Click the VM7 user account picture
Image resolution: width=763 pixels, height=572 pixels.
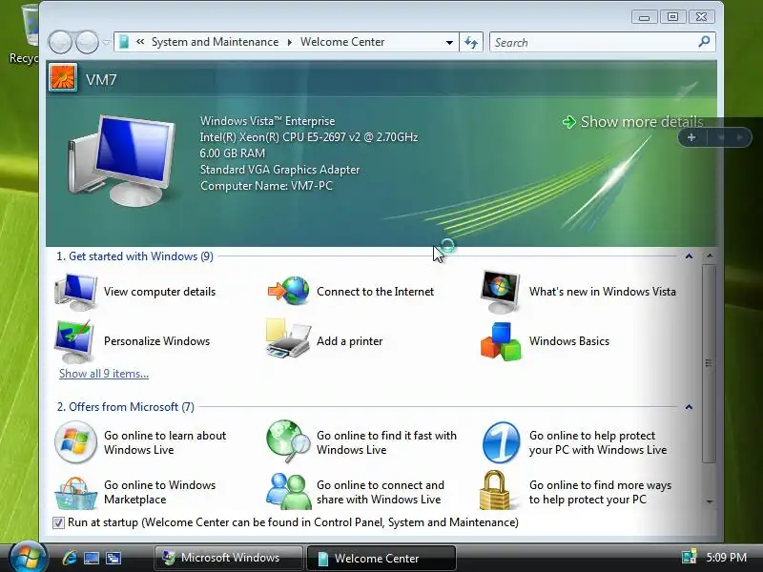tap(63, 78)
